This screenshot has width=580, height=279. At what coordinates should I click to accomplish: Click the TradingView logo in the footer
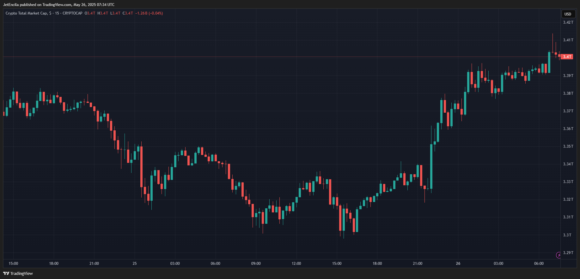coord(18,273)
